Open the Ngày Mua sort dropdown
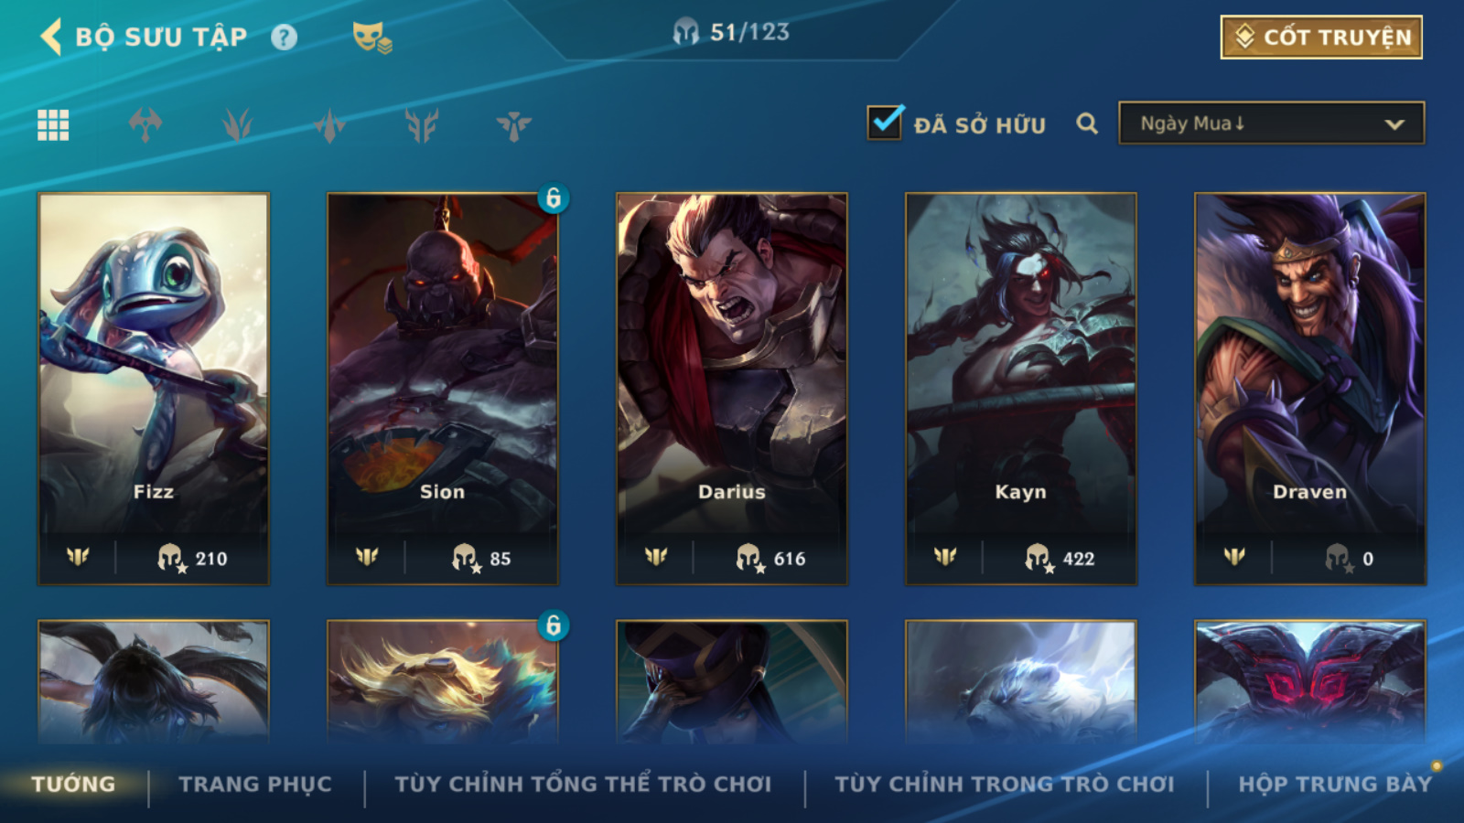The height and width of the screenshot is (823, 1464). pos(1271,123)
